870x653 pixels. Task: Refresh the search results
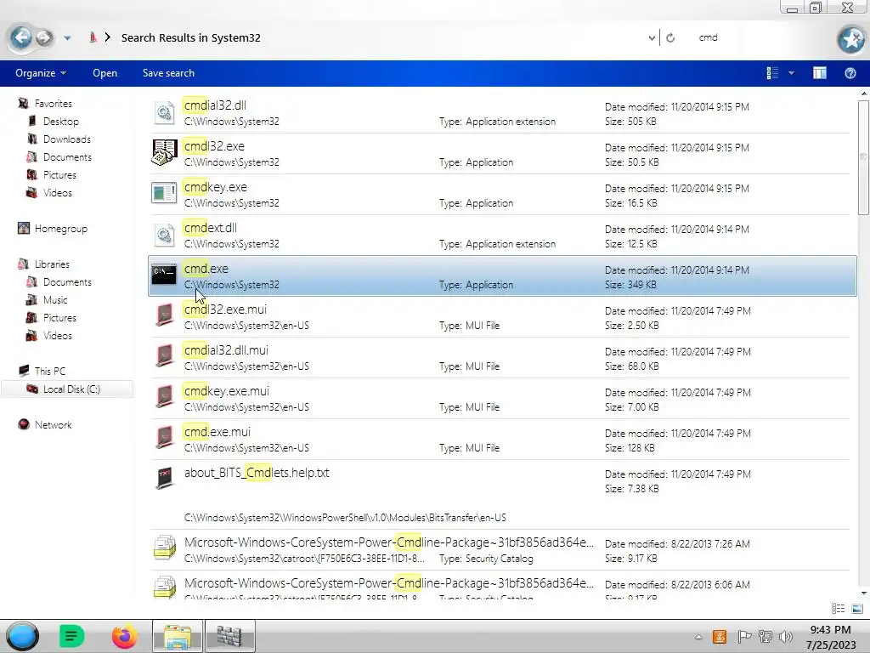click(x=670, y=37)
